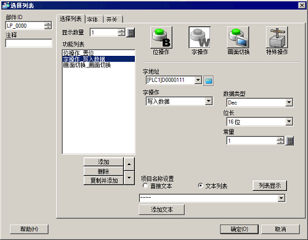Select 位操作_置位 in the function list
This screenshot has height=240, width=308.
[x=99, y=53]
